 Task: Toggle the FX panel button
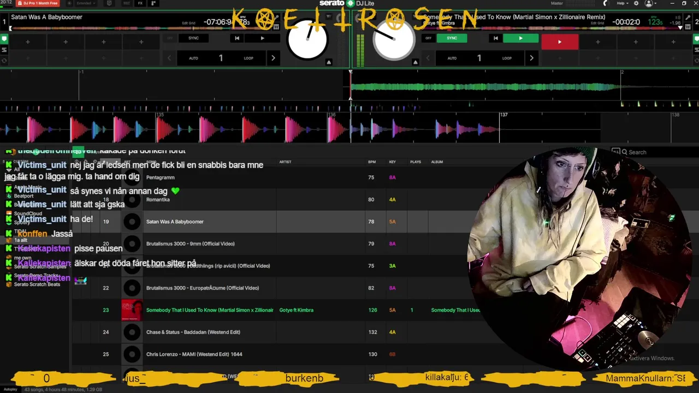tap(140, 3)
